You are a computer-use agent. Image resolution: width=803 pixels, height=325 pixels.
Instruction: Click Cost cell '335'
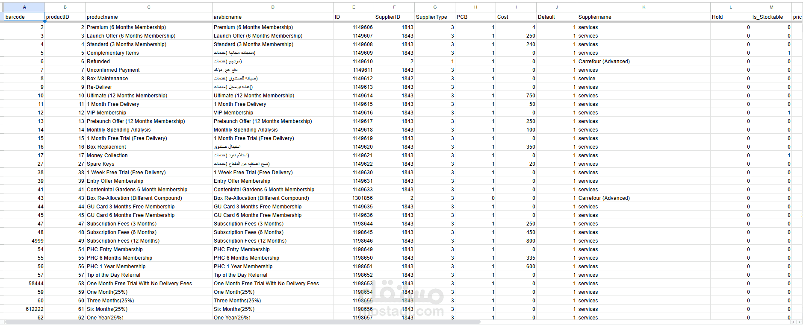click(x=516, y=258)
